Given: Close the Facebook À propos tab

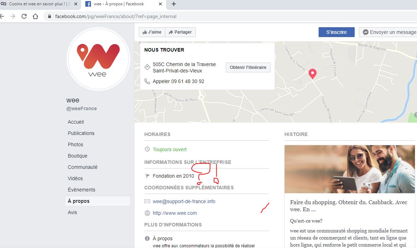Looking at the screenshot, I should [160, 4].
